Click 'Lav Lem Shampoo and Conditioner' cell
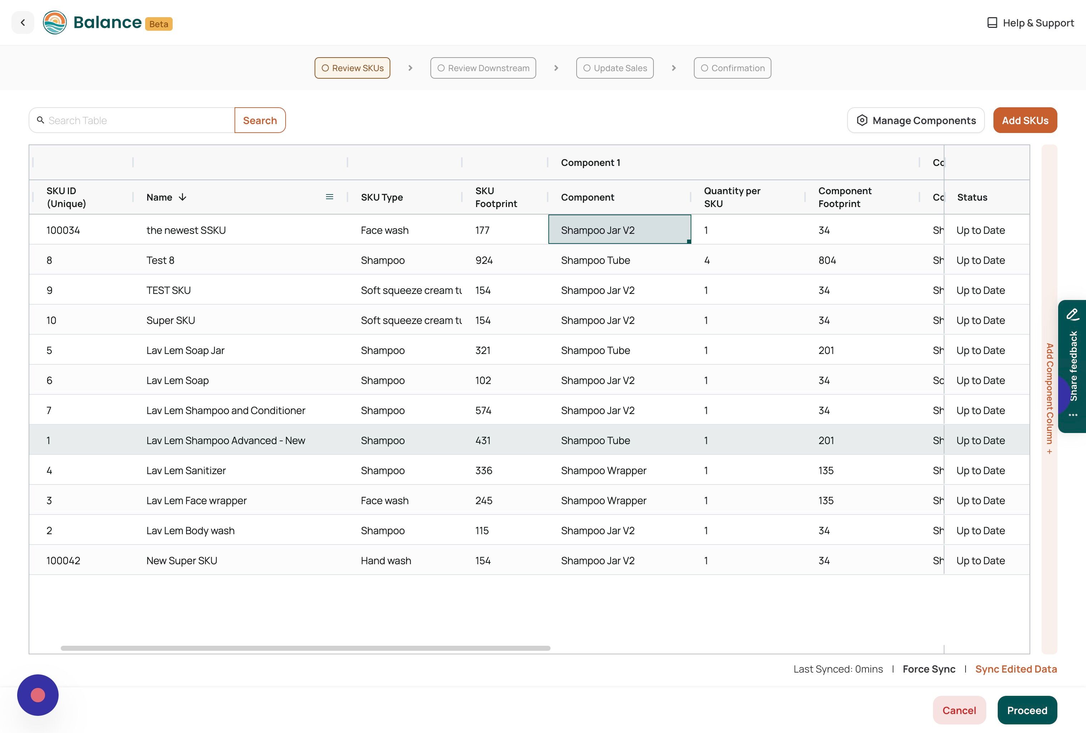Screen dimensions: 1086x733 [240, 410]
